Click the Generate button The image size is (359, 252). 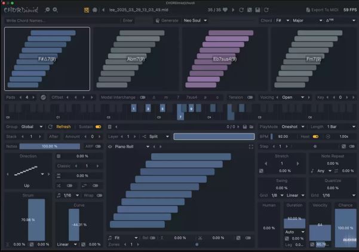coord(167,20)
